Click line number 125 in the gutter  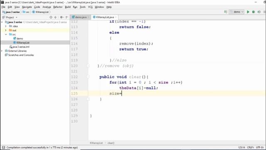click(x=74, y=93)
